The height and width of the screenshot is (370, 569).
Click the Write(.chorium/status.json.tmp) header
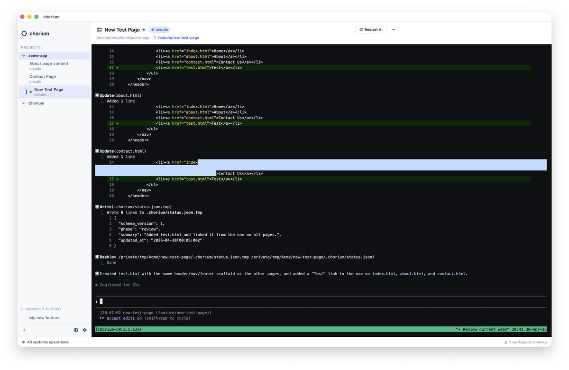[x=135, y=207]
